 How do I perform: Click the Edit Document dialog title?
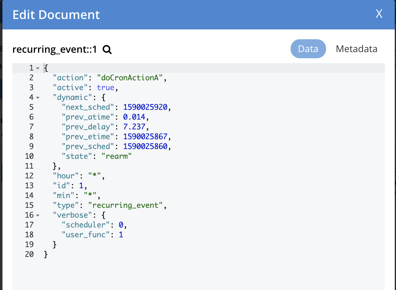point(56,15)
